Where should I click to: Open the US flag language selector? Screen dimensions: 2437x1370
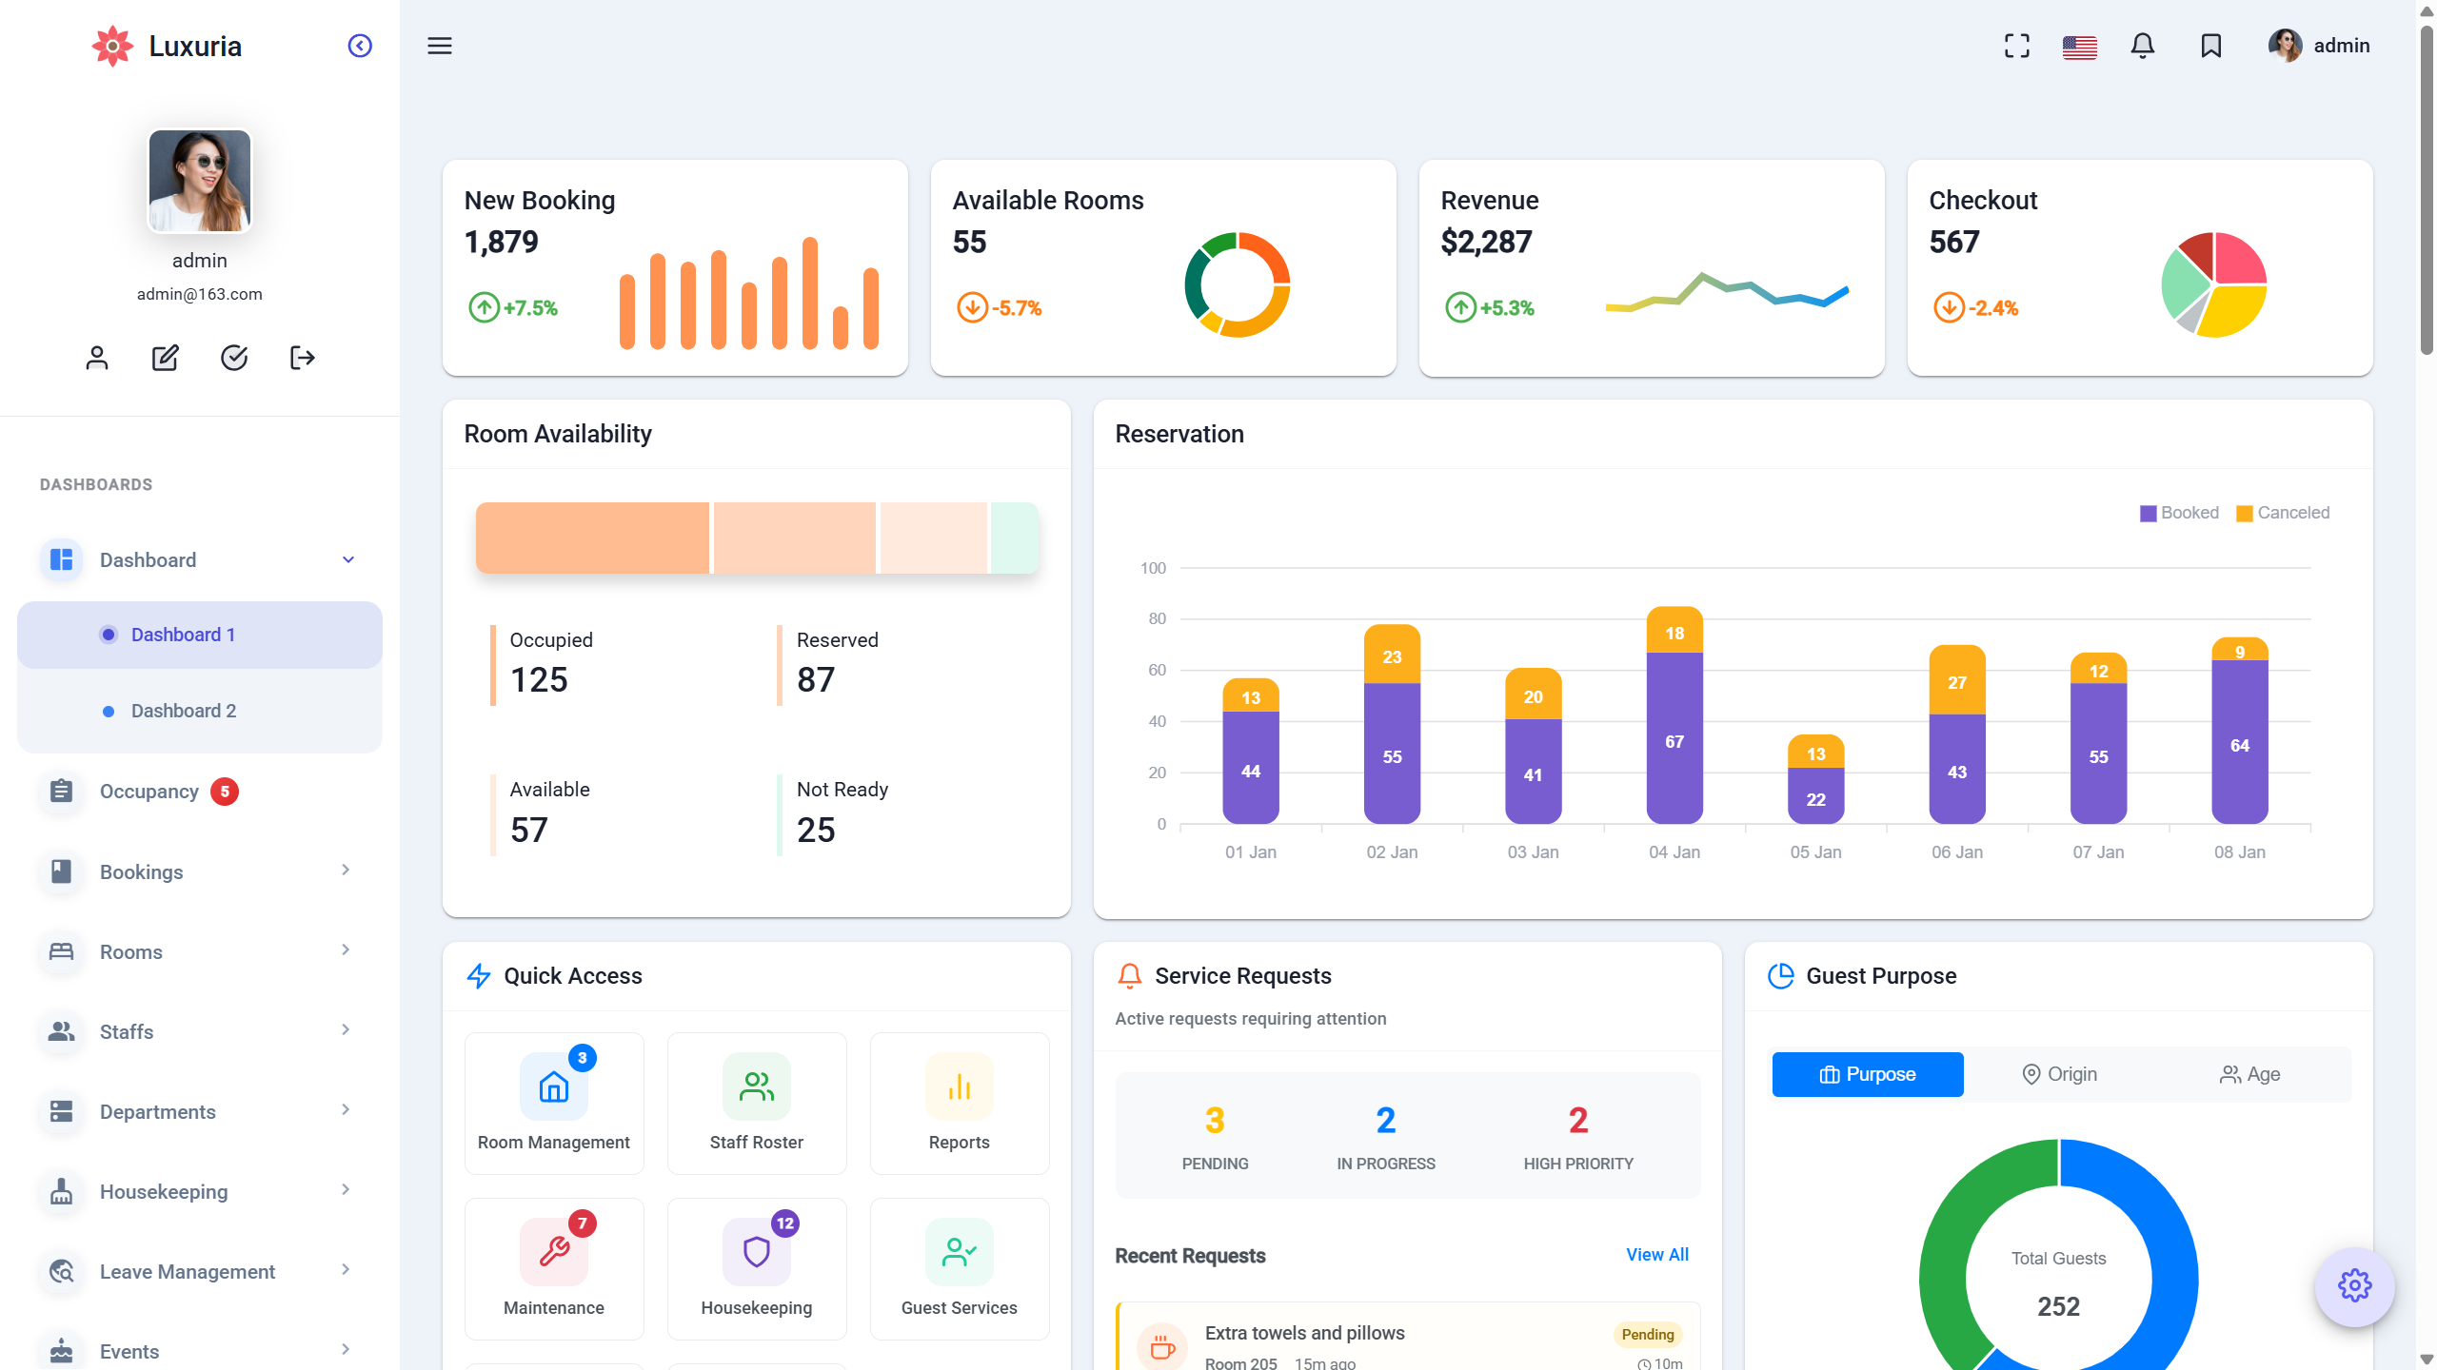click(x=2080, y=47)
